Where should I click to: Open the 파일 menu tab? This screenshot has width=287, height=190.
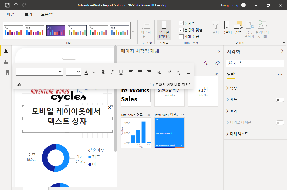(10, 14)
